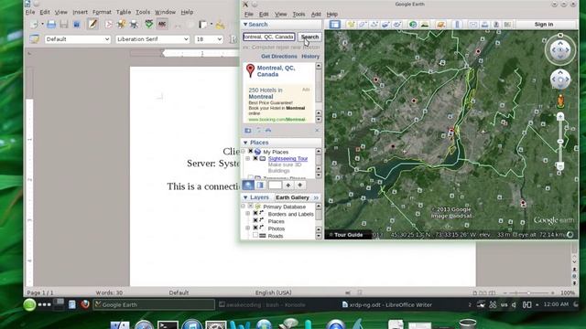Click the Add Placemark pushpin icon
The height and width of the screenshot is (329, 586).
point(351,25)
